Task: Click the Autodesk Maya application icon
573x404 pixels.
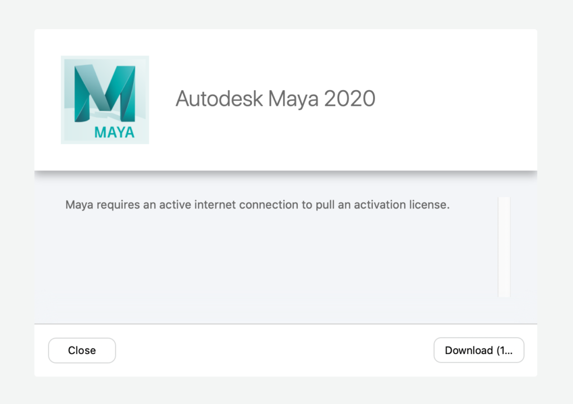Action: point(105,100)
